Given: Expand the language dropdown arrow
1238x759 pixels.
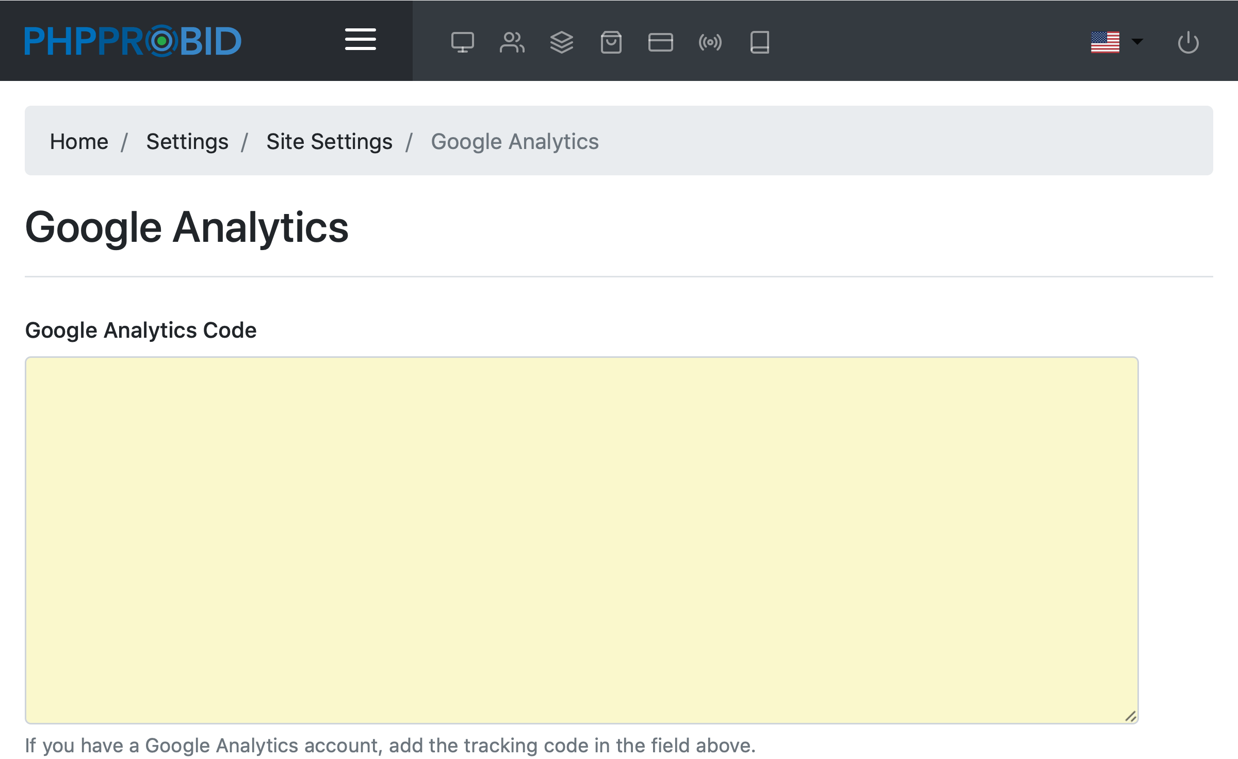Looking at the screenshot, I should coord(1137,41).
